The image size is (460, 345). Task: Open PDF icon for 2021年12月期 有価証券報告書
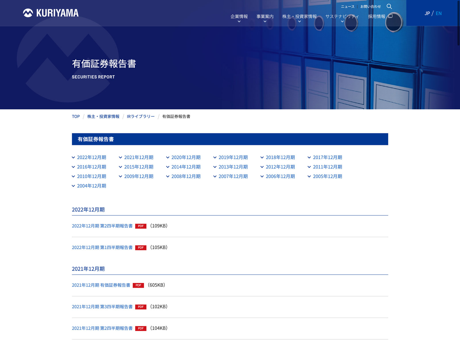point(138,285)
